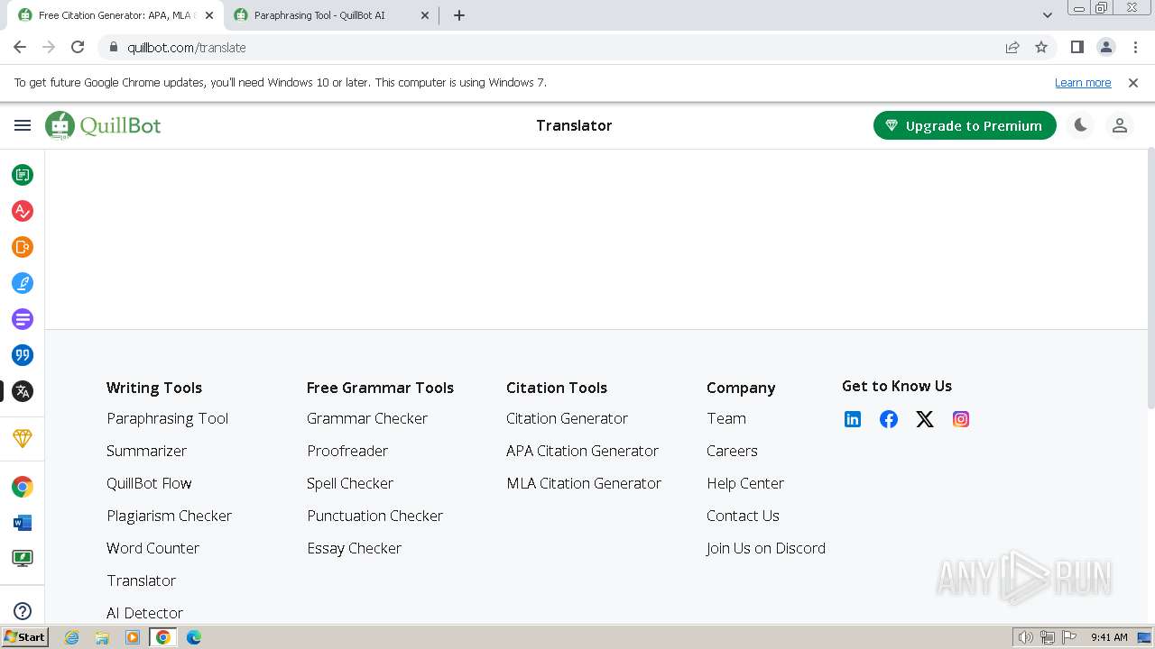Image resolution: width=1155 pixels, height=649 pixels.
Task: Close the Paraphrasing Tool tab
Action: click(425, 15)
